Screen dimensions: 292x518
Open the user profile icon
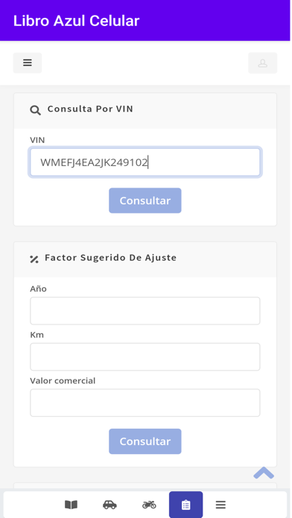[262, 63]
